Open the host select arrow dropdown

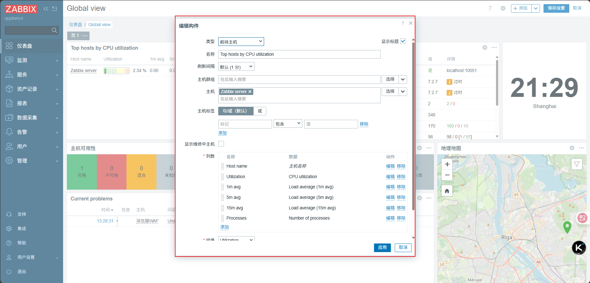[x=403, y=91]
